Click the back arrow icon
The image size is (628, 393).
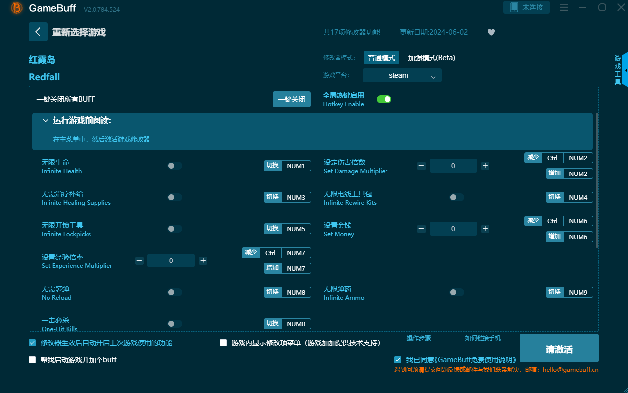38,32
